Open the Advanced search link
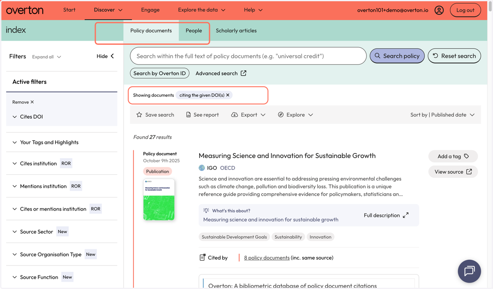The image size is (493, 289). coord(221,73)
